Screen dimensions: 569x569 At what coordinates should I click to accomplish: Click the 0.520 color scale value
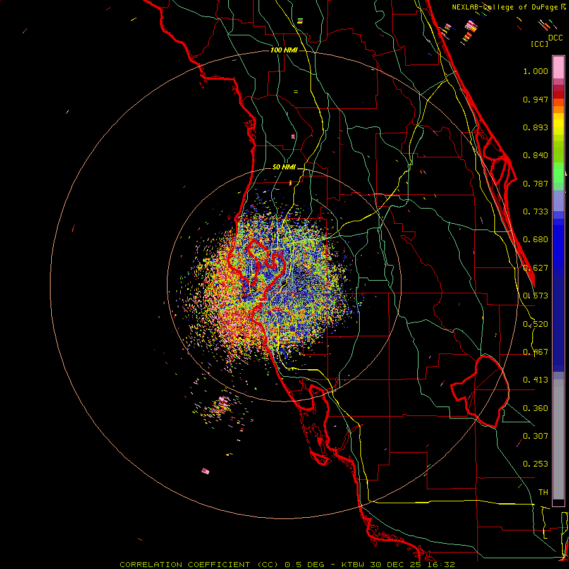535,324
